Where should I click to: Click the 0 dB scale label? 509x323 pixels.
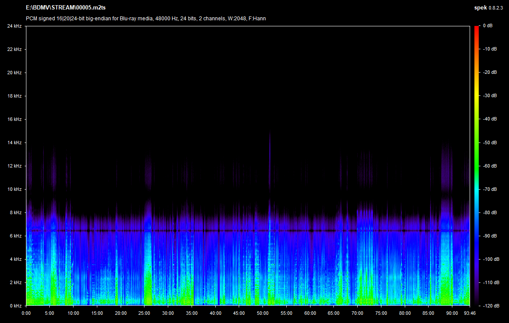(487, 26)
